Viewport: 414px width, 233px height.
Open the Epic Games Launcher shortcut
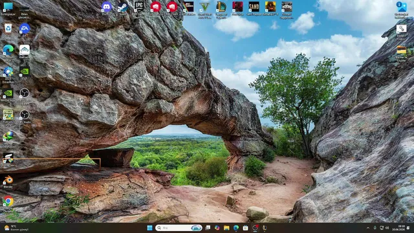coord(139,8)
